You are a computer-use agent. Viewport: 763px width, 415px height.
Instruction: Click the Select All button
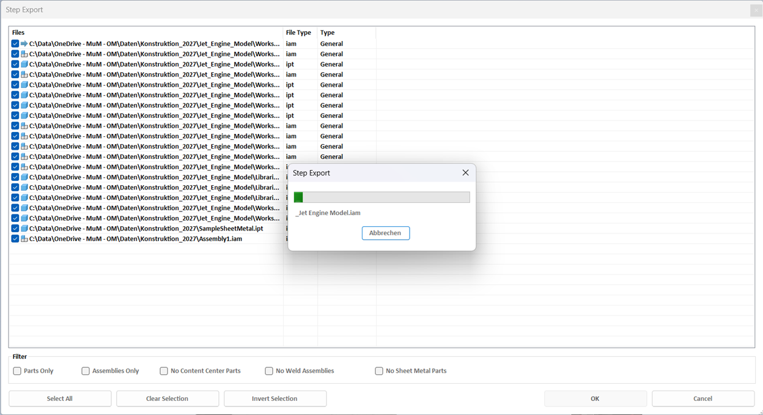pos(60,398)
